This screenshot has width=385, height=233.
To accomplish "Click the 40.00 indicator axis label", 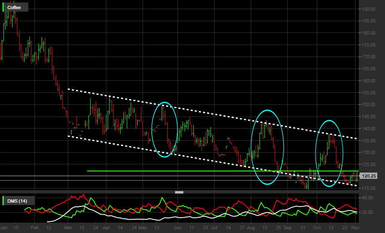I will 367,198.
